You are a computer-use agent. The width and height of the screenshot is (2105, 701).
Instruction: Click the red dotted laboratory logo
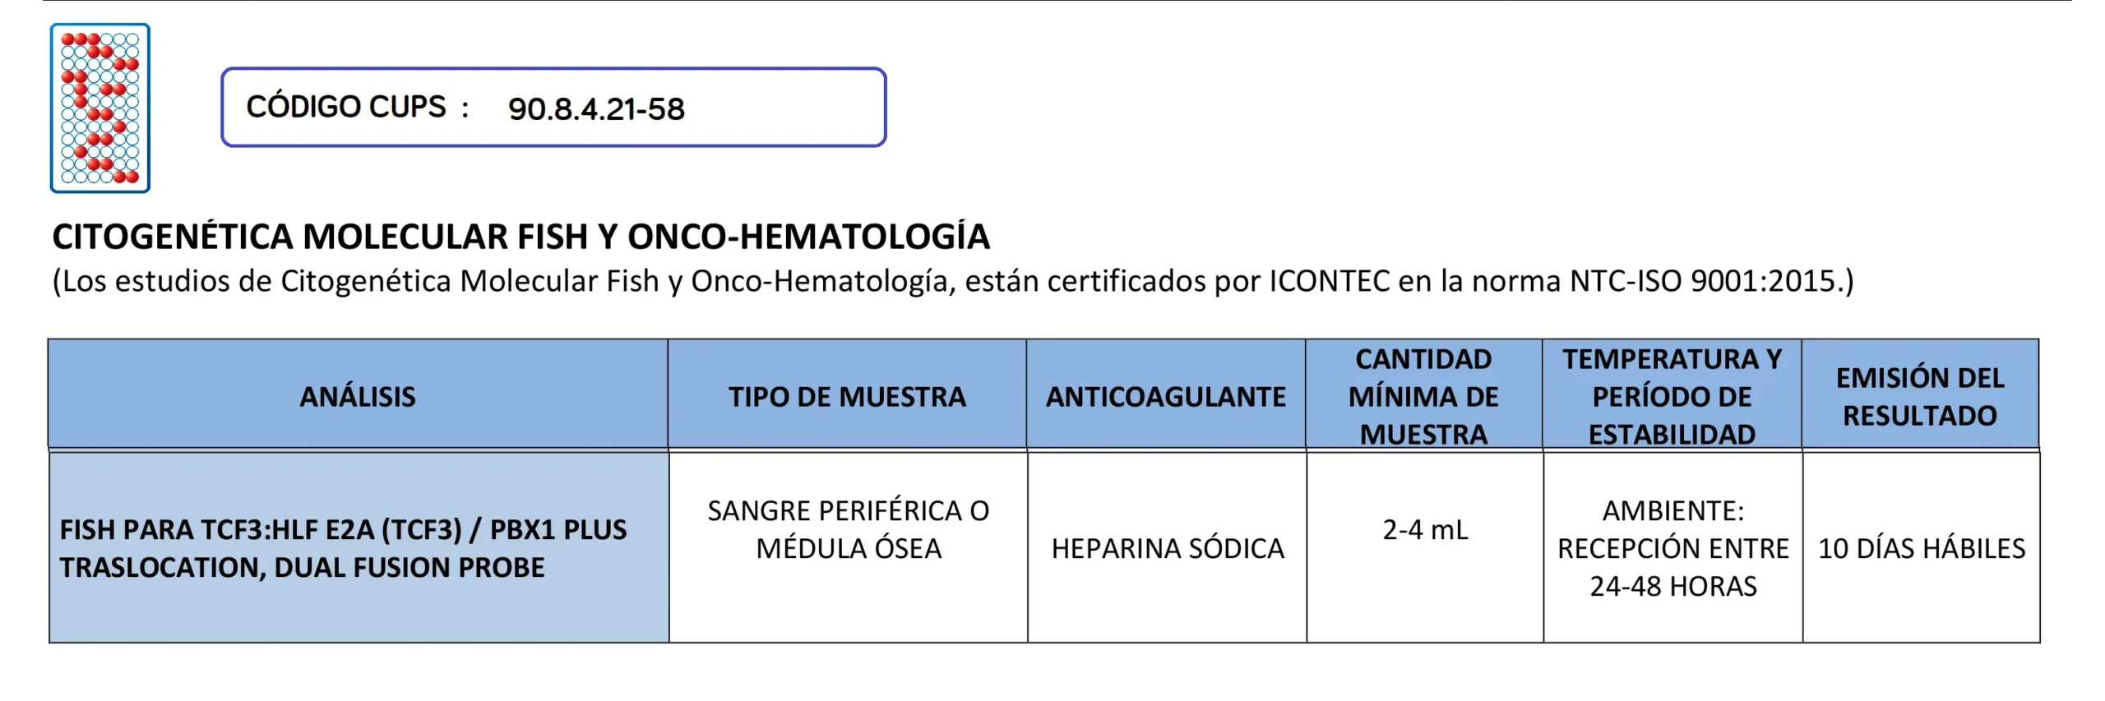click(99, 108)
